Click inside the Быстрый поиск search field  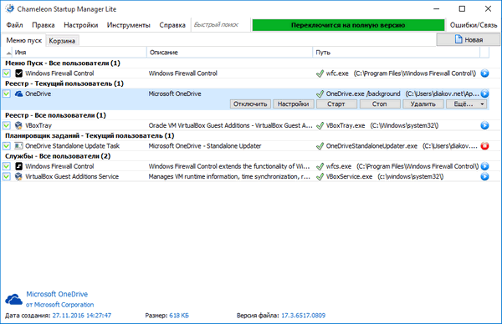pos(221,25)
